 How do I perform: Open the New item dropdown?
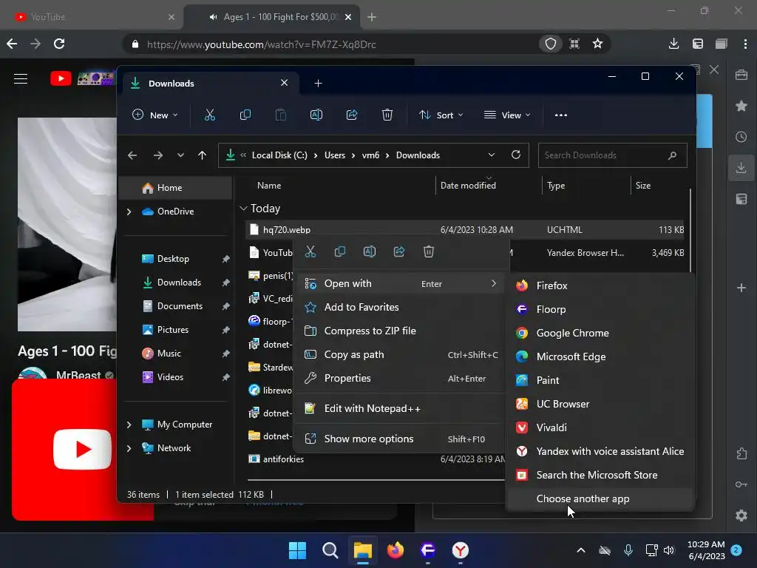155,115
